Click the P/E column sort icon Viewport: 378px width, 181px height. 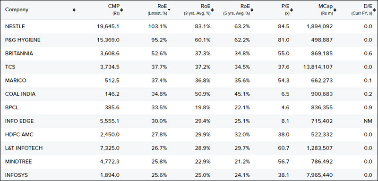[292, 10]
